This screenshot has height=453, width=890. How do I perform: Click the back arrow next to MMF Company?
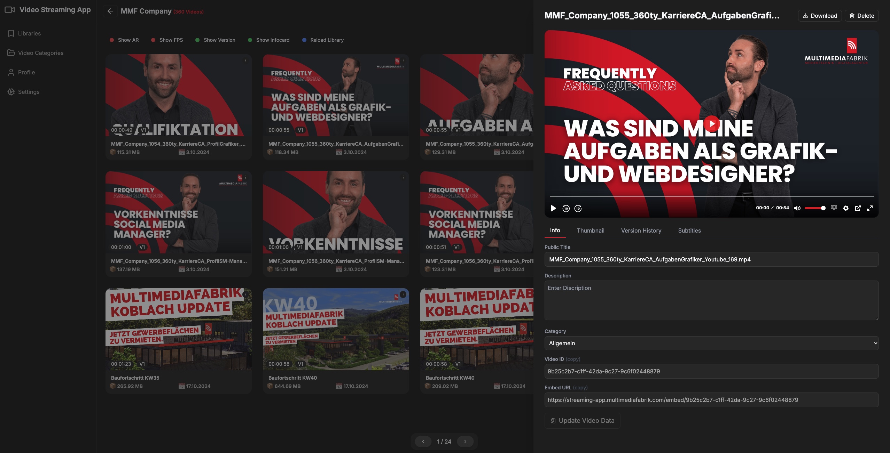pyautogui.click(x=110, y=11)
